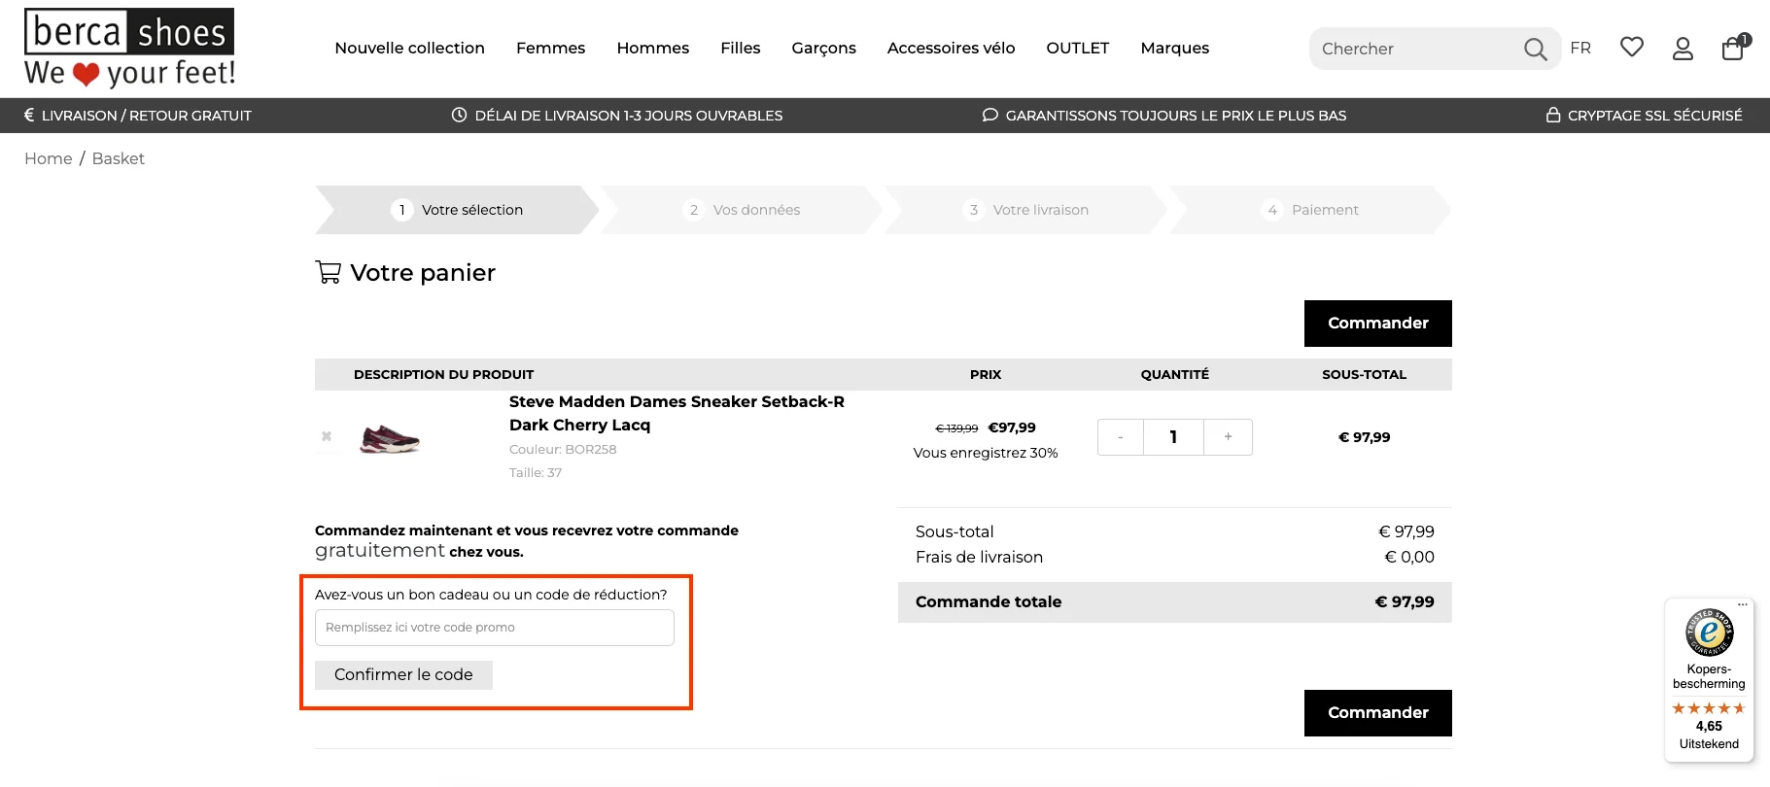Decrease quantity with the minus button

(x=1121, y=437)
